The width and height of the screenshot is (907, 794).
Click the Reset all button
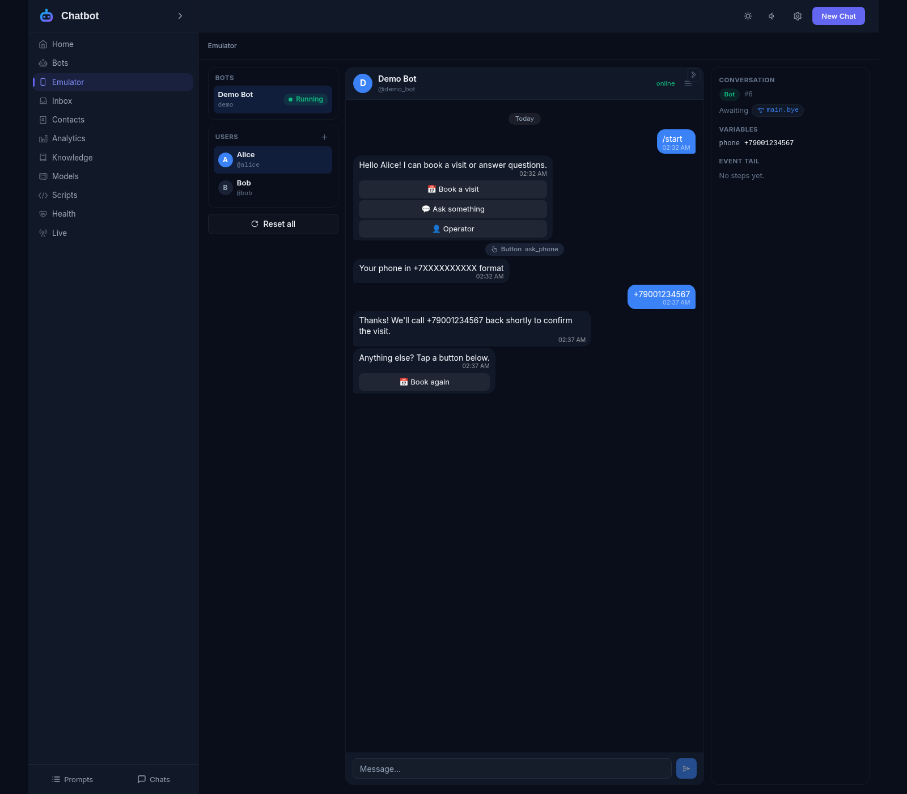click(x=273, y=224)
